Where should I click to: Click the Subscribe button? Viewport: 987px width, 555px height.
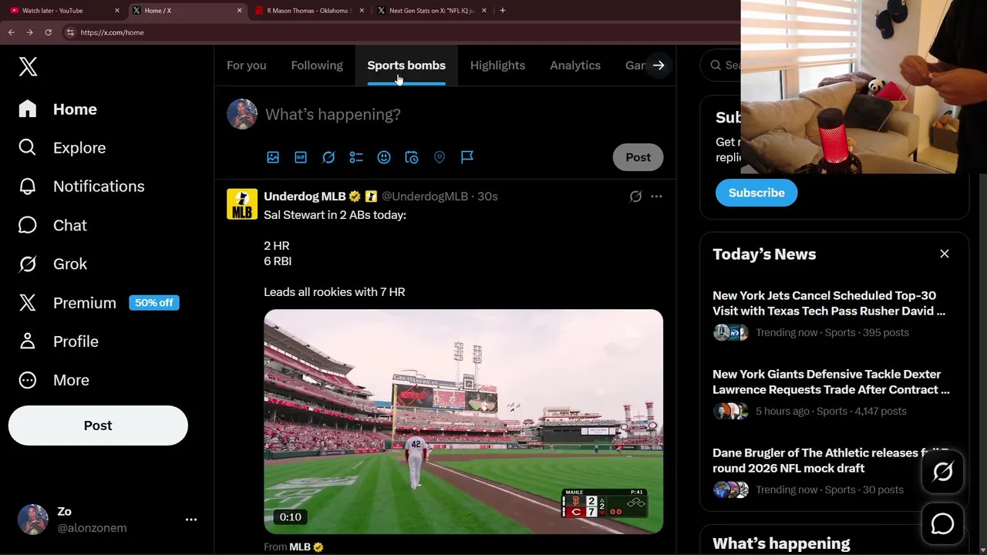tap(756, 193)
